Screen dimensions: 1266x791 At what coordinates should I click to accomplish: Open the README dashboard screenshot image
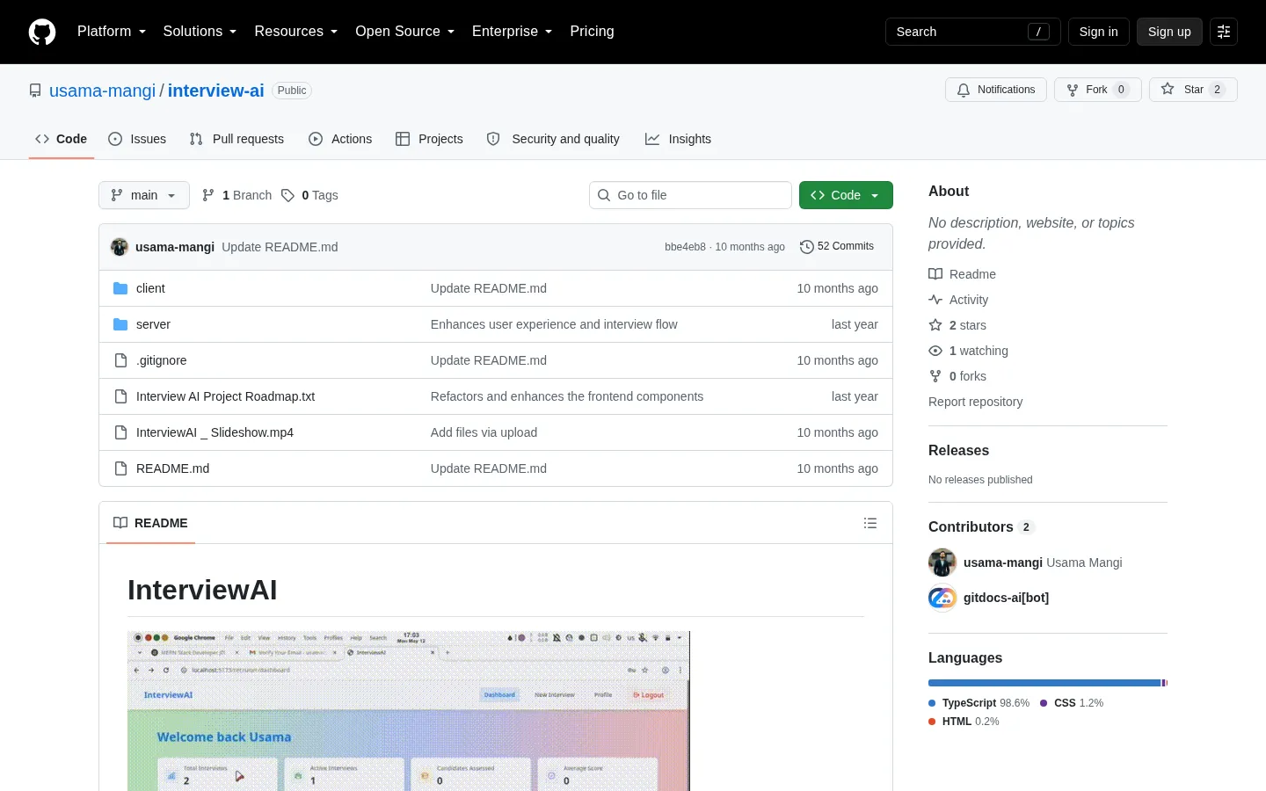[409, 711]
